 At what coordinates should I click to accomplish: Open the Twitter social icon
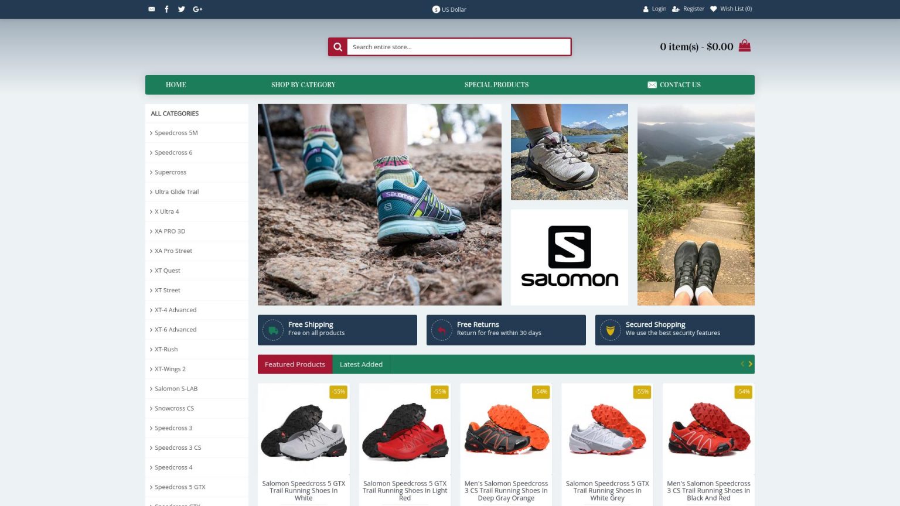(182, 9)
